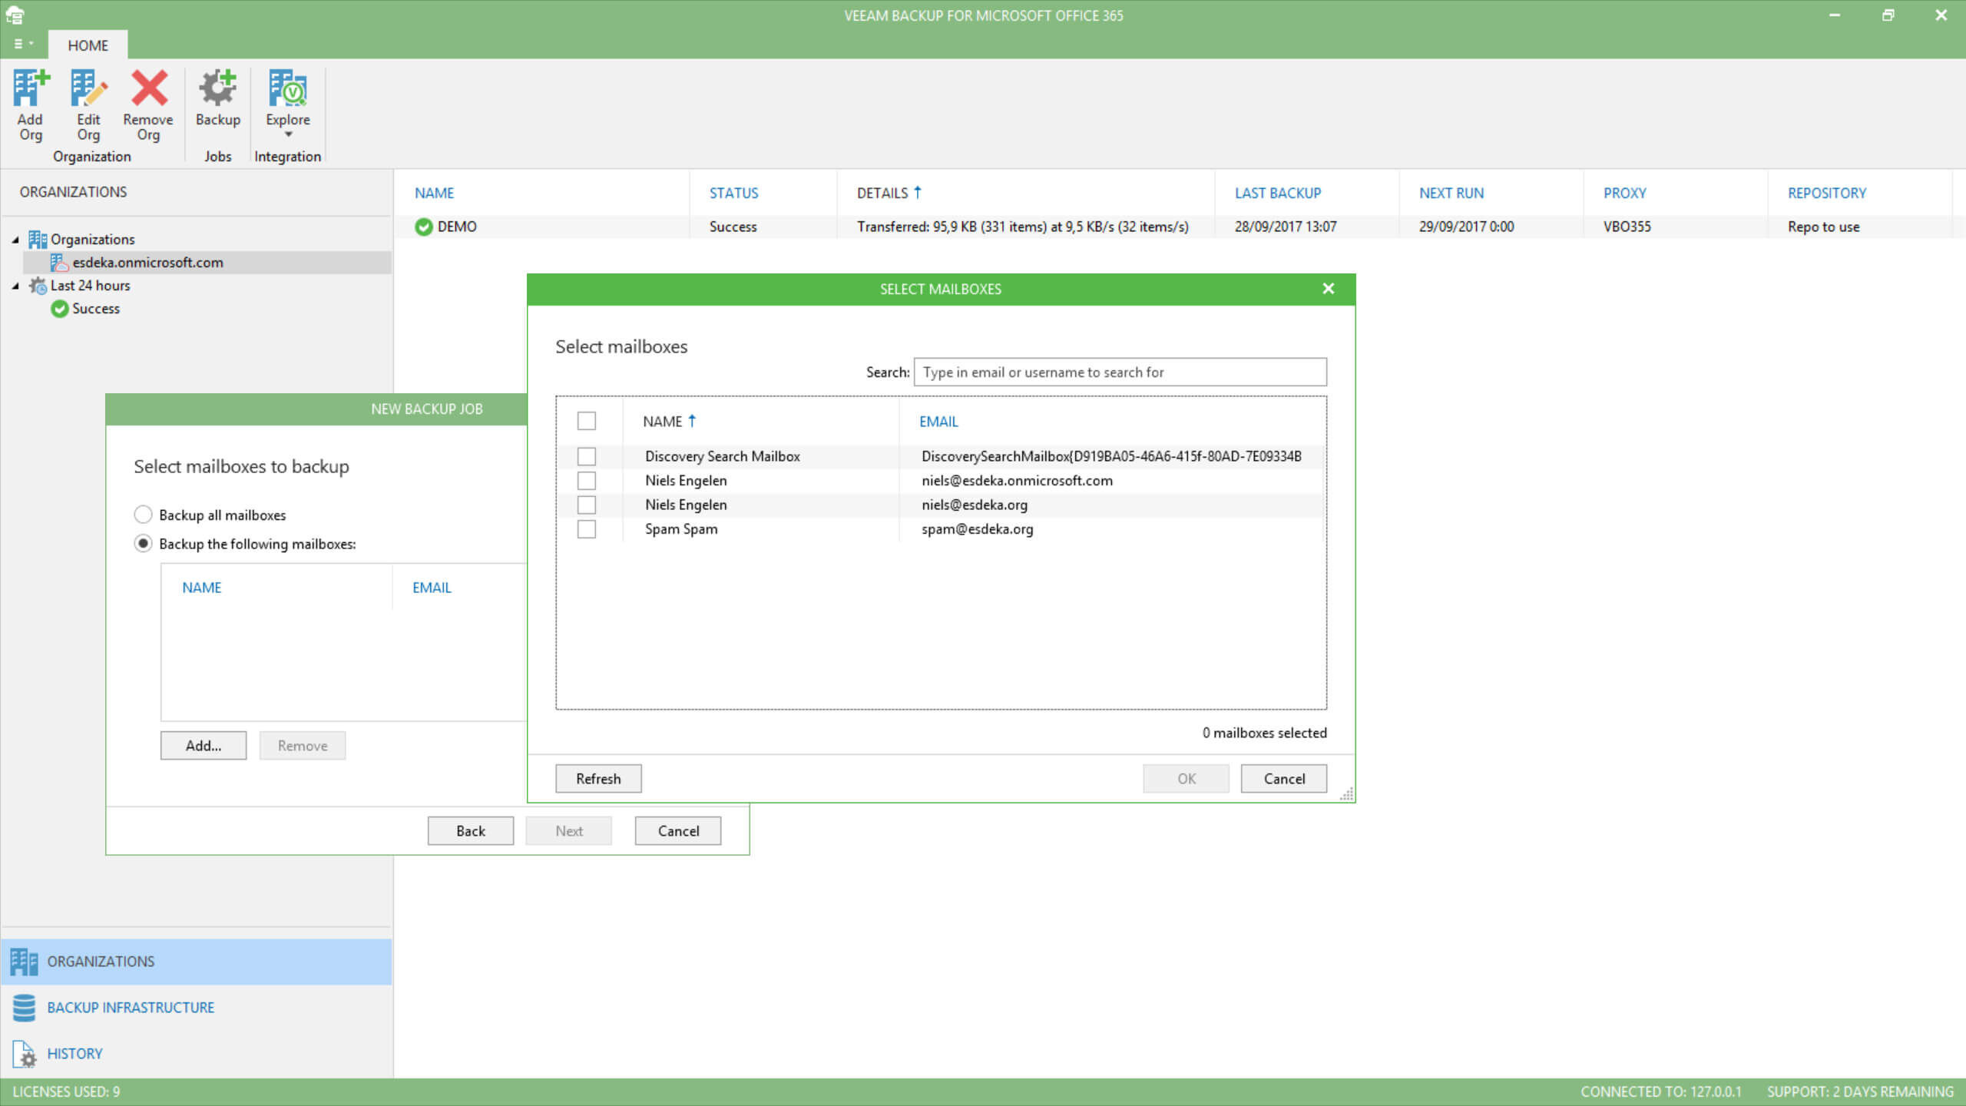Open History document icon in sidebar
Image resolution: width=1966 pixels, height=1106 pixels.
[24, 1053]
